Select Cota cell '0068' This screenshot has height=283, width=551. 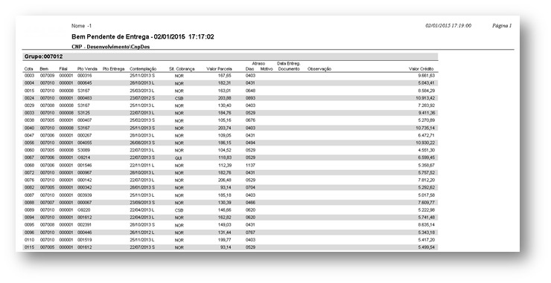point(29,165)
